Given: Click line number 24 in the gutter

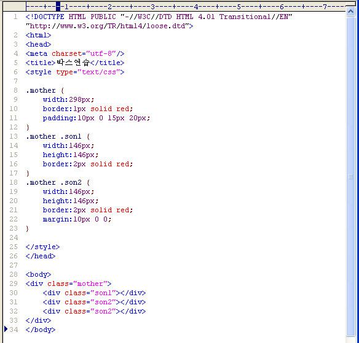Looking at the screenshot, I should pos(14,237).
